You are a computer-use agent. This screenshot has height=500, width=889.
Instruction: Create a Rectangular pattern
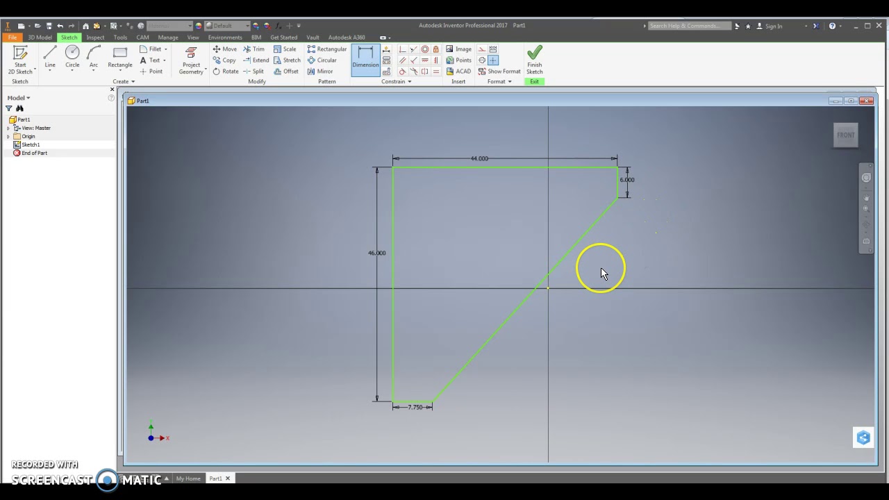pos(326,49)
